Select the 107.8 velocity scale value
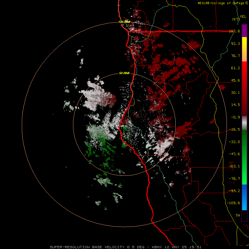This screenshot has width=249, height=249. 234,31
